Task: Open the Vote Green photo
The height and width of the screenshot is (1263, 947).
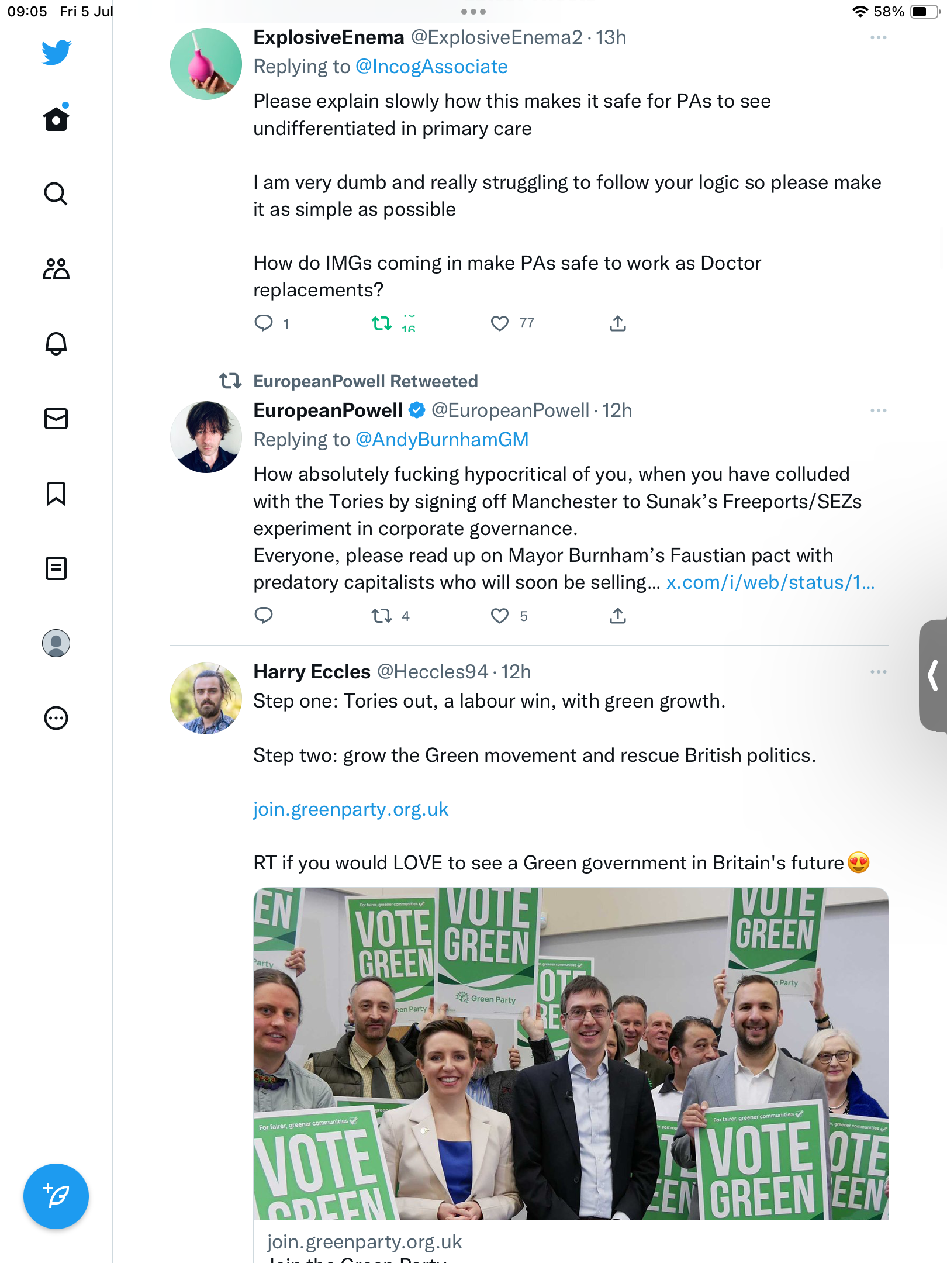Action: tap(571, 1053)
